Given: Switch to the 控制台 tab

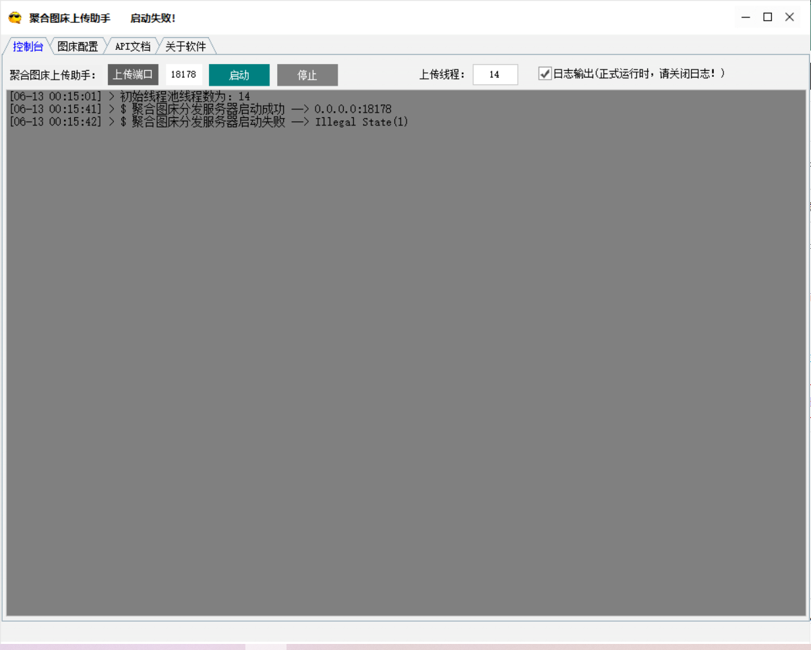Looking at the screenshot, I should click(x=28, y=47).
